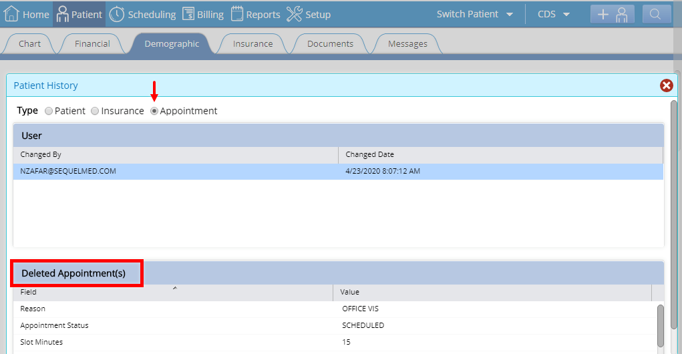Switch to the Financial tab
The height and width of the screenshot is (354, 682).
(92, 44)
